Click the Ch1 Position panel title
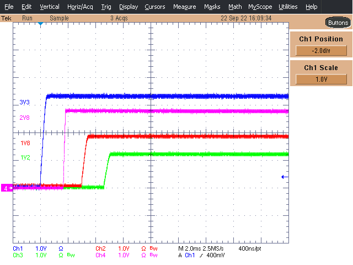Viewport: 353px width, 265px height. (x=321, y=39)
